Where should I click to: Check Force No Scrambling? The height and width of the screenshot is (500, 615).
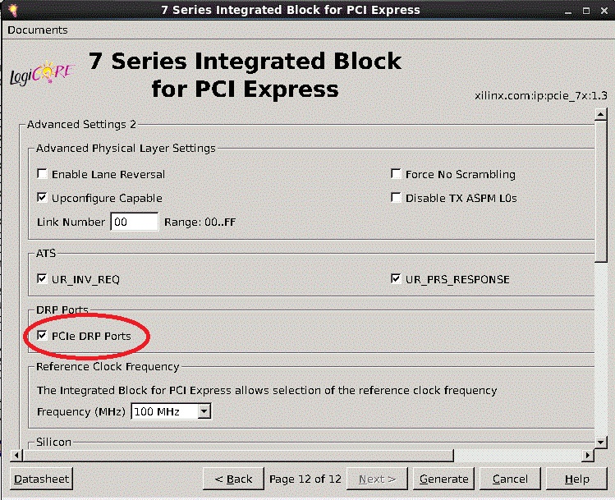tap(397, 174)
